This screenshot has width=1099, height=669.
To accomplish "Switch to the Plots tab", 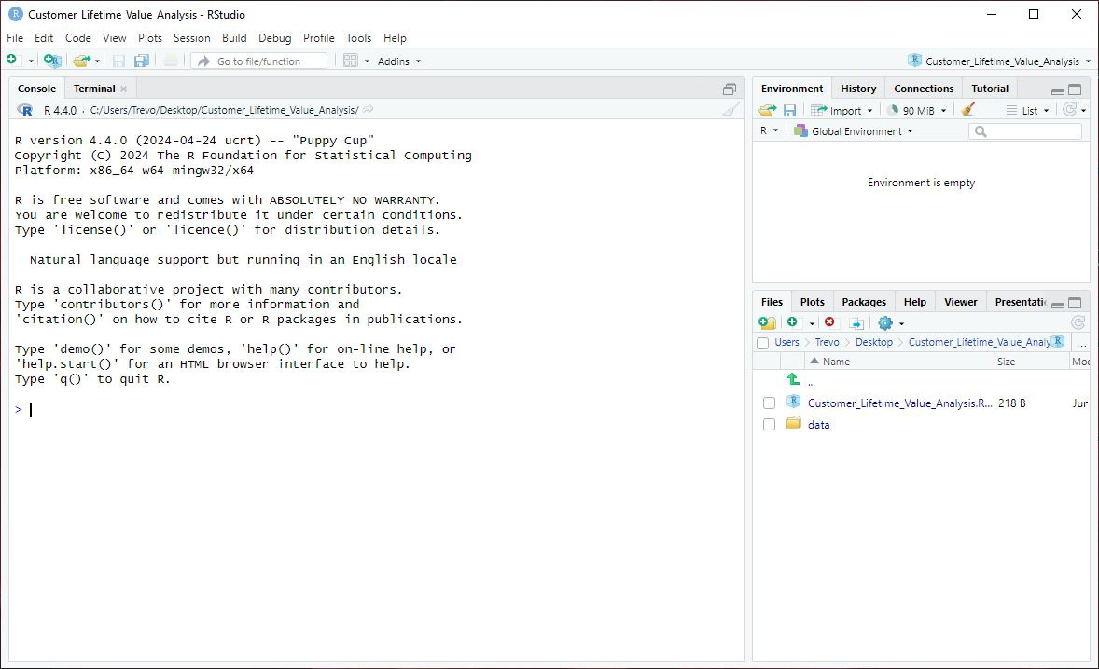I will tap(812, 302).
